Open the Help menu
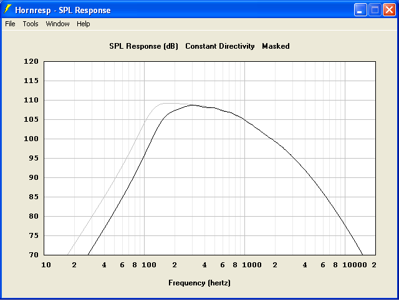The image size is (399, 301). coord(84,24)
